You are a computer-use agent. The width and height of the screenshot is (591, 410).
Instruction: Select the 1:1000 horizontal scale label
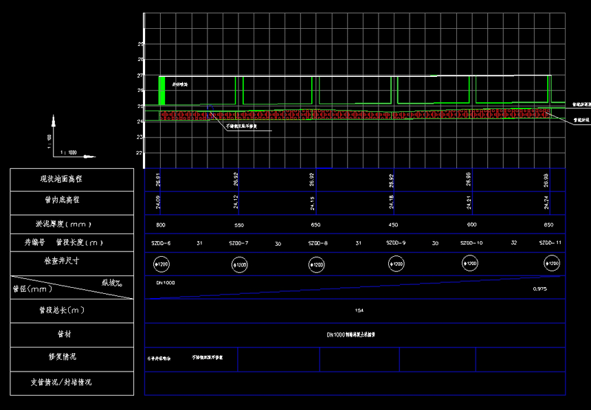[x=69, y=152]
